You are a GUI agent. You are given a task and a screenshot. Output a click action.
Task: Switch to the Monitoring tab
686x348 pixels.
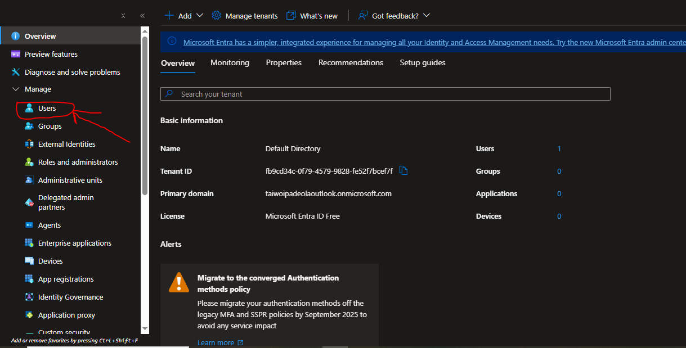[x=230, y=62]
